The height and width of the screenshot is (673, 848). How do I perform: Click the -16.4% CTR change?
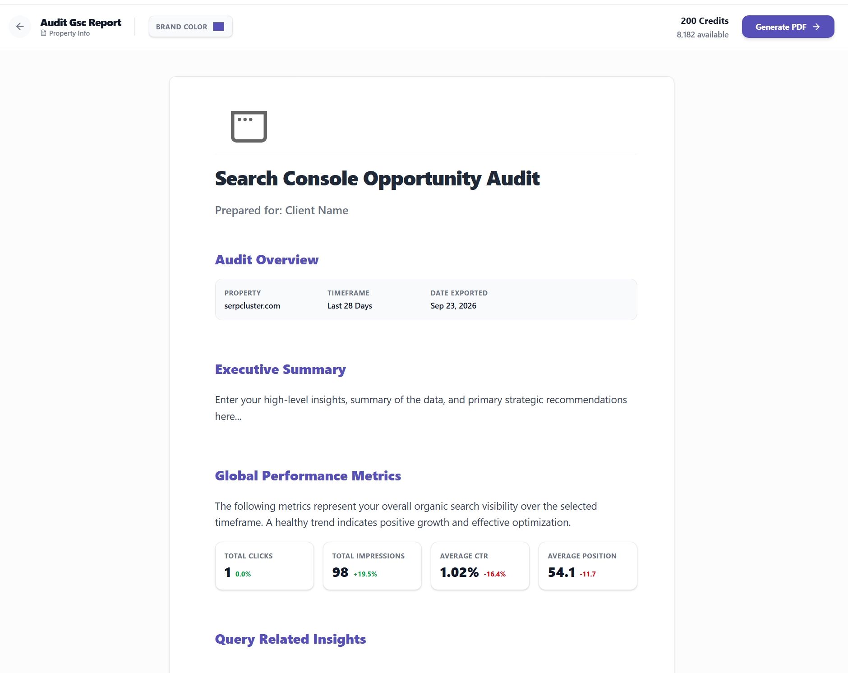point(495,574)
